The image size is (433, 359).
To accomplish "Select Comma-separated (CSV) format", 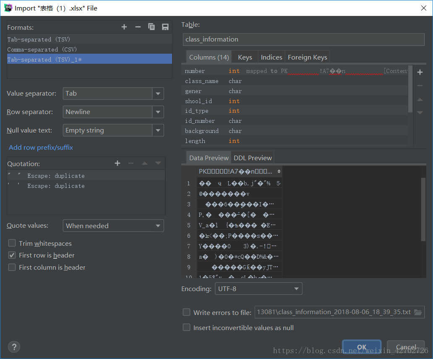I will tap(89, 49).
